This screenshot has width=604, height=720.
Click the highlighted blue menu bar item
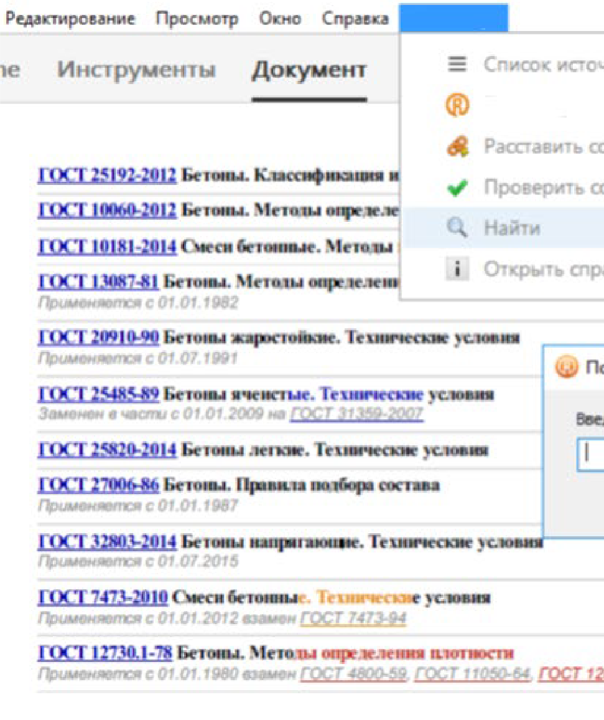click(453, 18)
